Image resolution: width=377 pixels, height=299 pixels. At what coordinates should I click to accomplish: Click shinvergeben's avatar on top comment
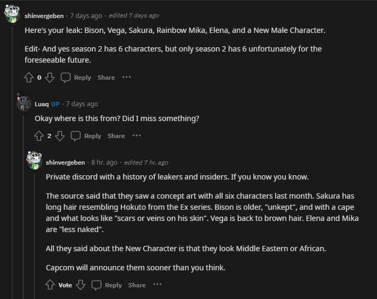tap(13, 15)
